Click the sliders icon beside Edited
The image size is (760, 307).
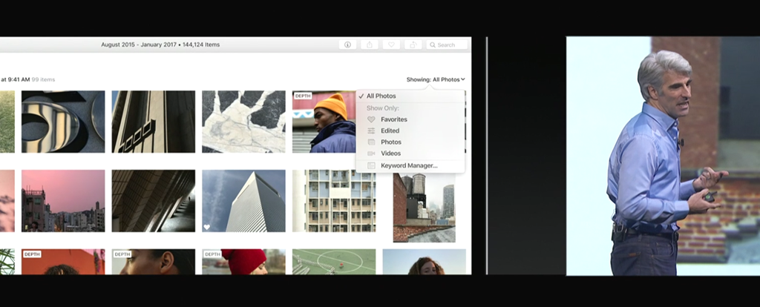371,131
